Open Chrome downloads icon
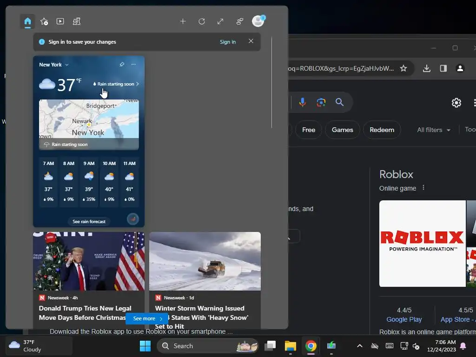476x357 pixels. 427,68
